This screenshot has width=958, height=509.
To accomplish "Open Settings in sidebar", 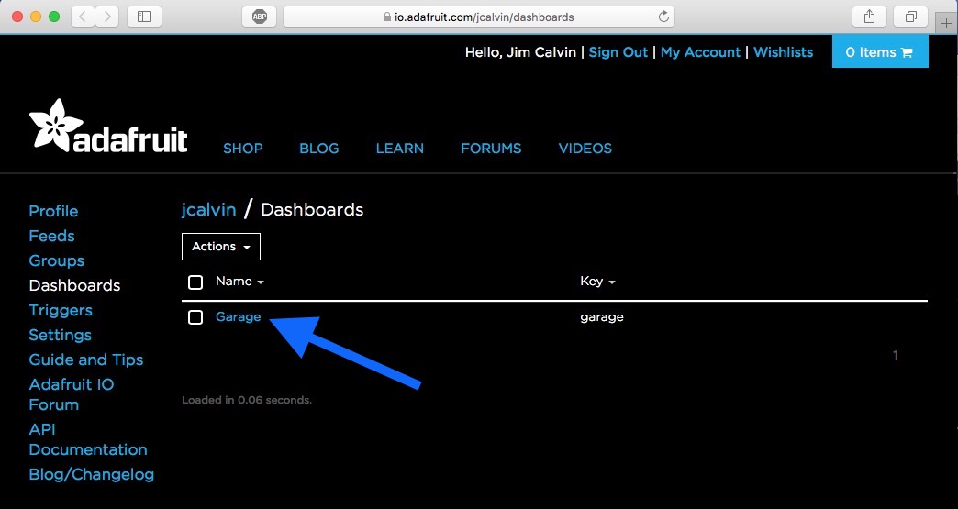I will (x=60, y=335).
